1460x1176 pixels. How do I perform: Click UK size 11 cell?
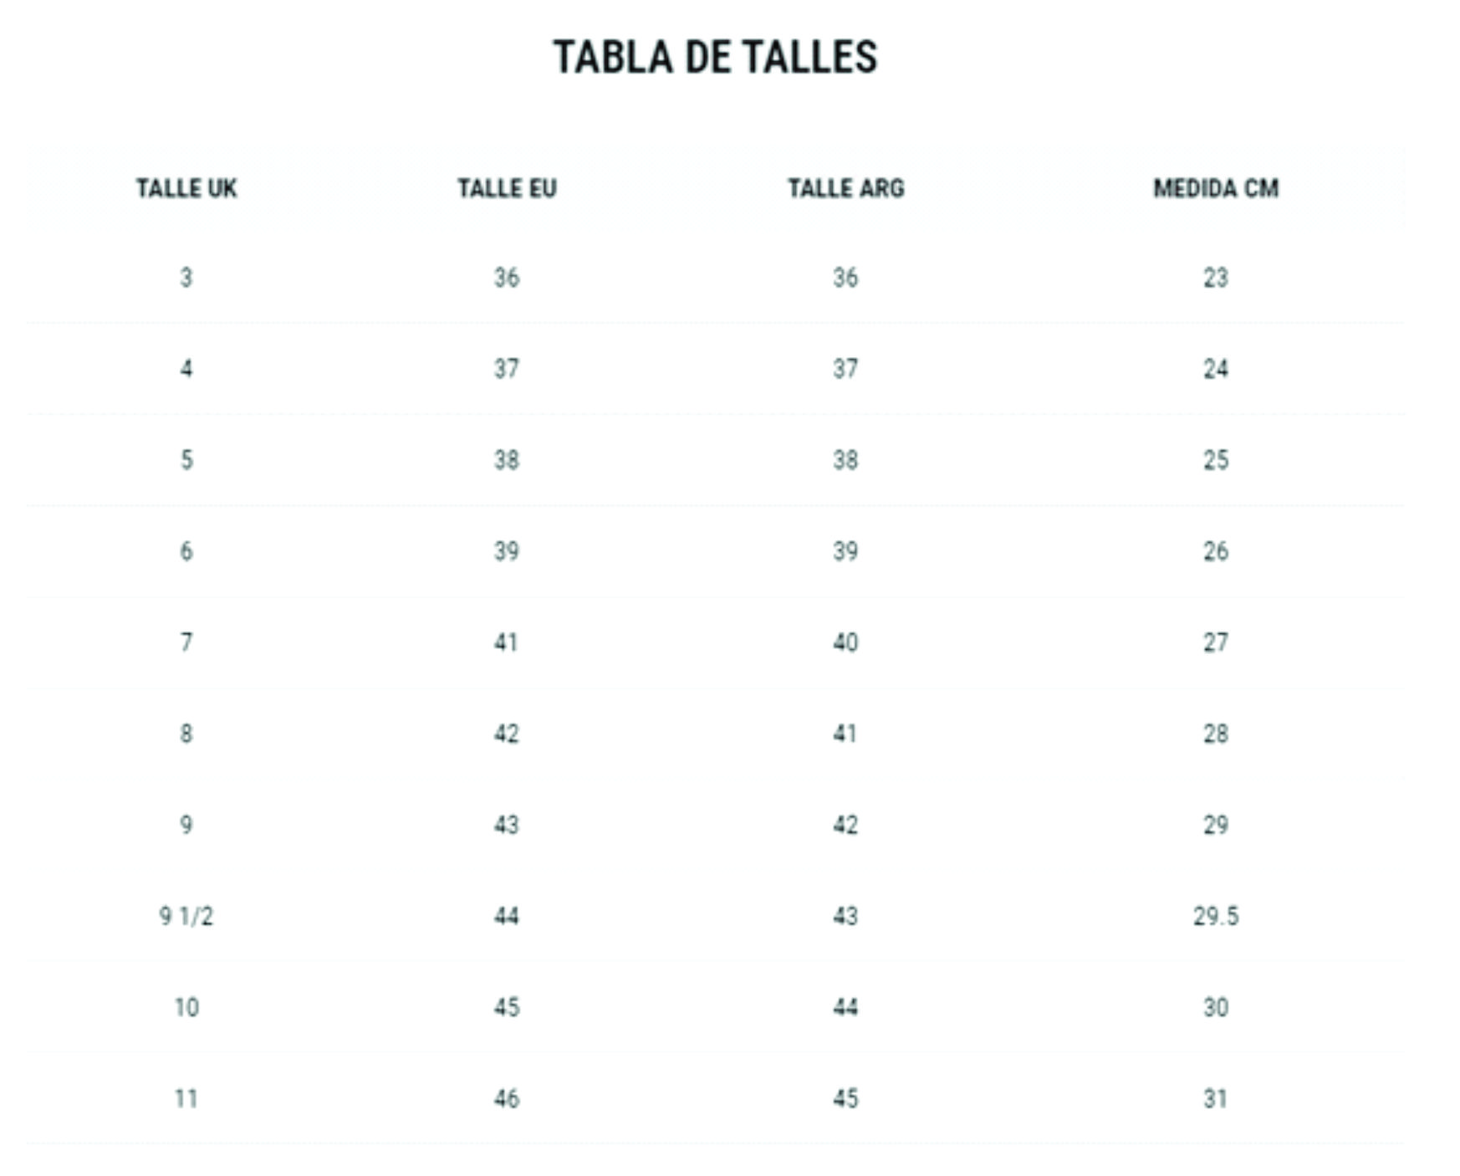pos(186,1099)
